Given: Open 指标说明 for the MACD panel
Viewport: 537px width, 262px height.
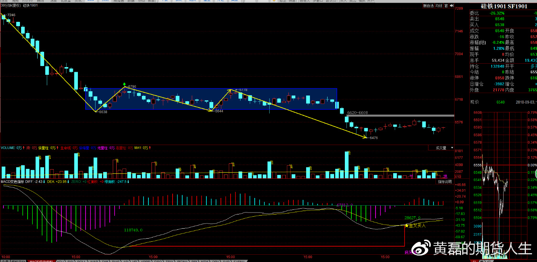Looking at the screenshot, I should 446,181.
